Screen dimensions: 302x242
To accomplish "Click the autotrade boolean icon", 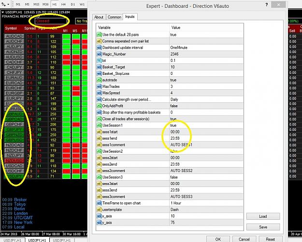I will 99,80.
